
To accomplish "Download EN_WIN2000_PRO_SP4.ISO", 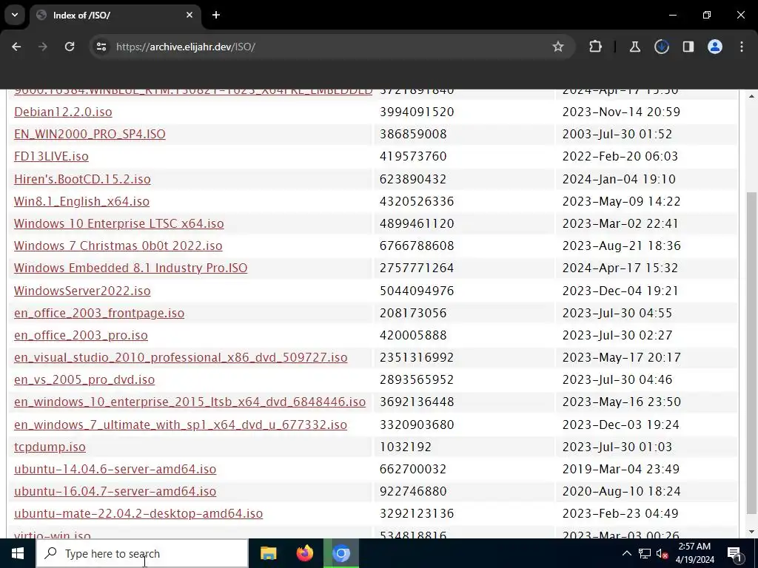I will (x=90, y=134).
